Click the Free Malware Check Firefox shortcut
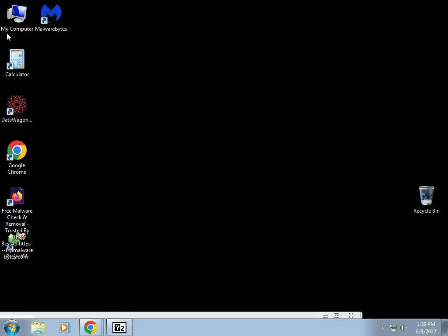The width and height of the screenshot is (448, 336). (17, 196)
